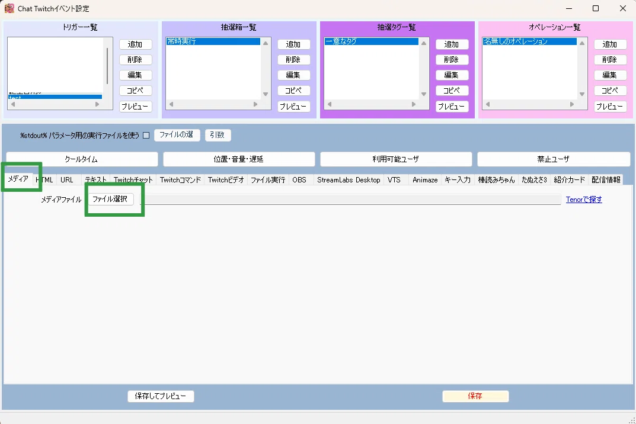
Task: Open the クールタイム section
Action: point(82,159)
